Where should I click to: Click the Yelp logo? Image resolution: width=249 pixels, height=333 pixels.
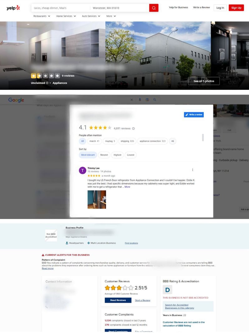click(x=13, y=8)
